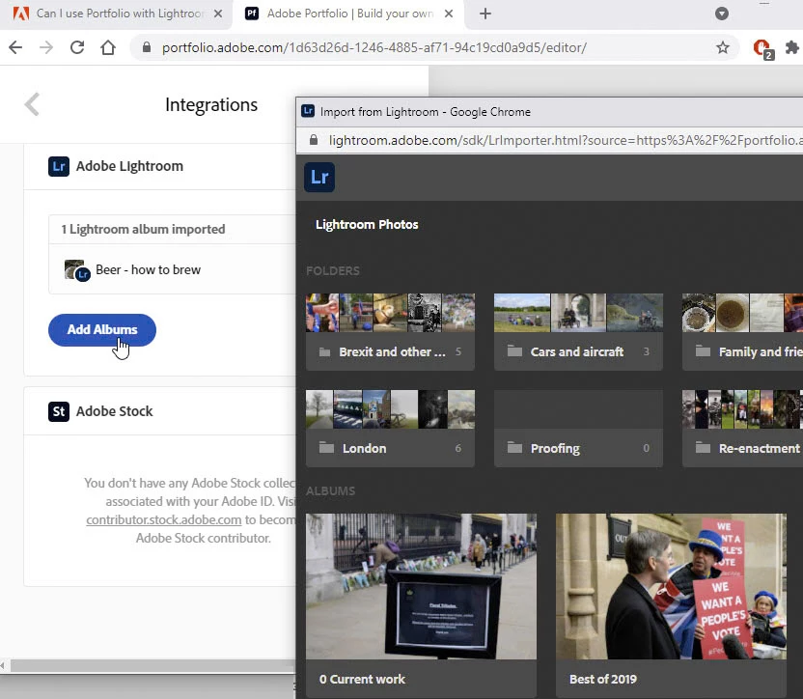The image size is (803, 699).
Task: Select the '0 Current work' album
Action: 421,605
